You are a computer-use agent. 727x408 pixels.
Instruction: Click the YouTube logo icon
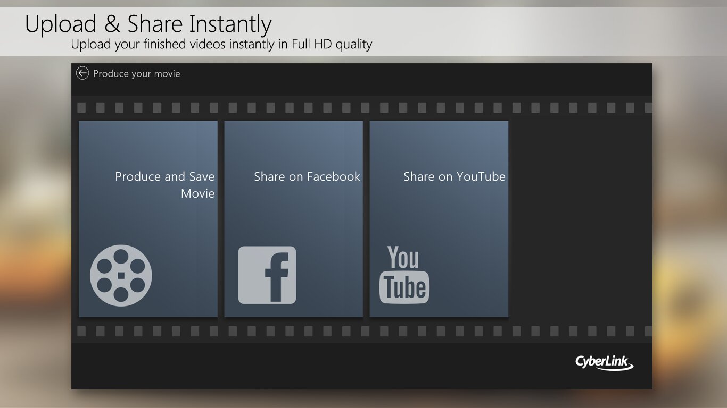(x=404, y=274)
